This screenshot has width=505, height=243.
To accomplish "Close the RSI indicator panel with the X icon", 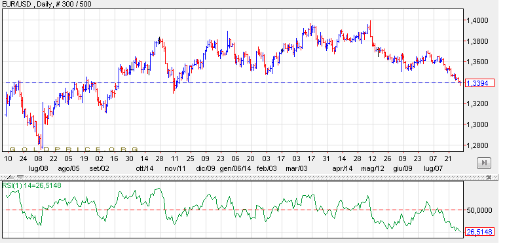I will 489,177.
